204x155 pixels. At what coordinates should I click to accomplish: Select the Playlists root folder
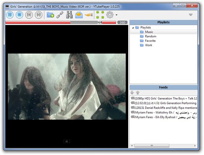[146, 27]
